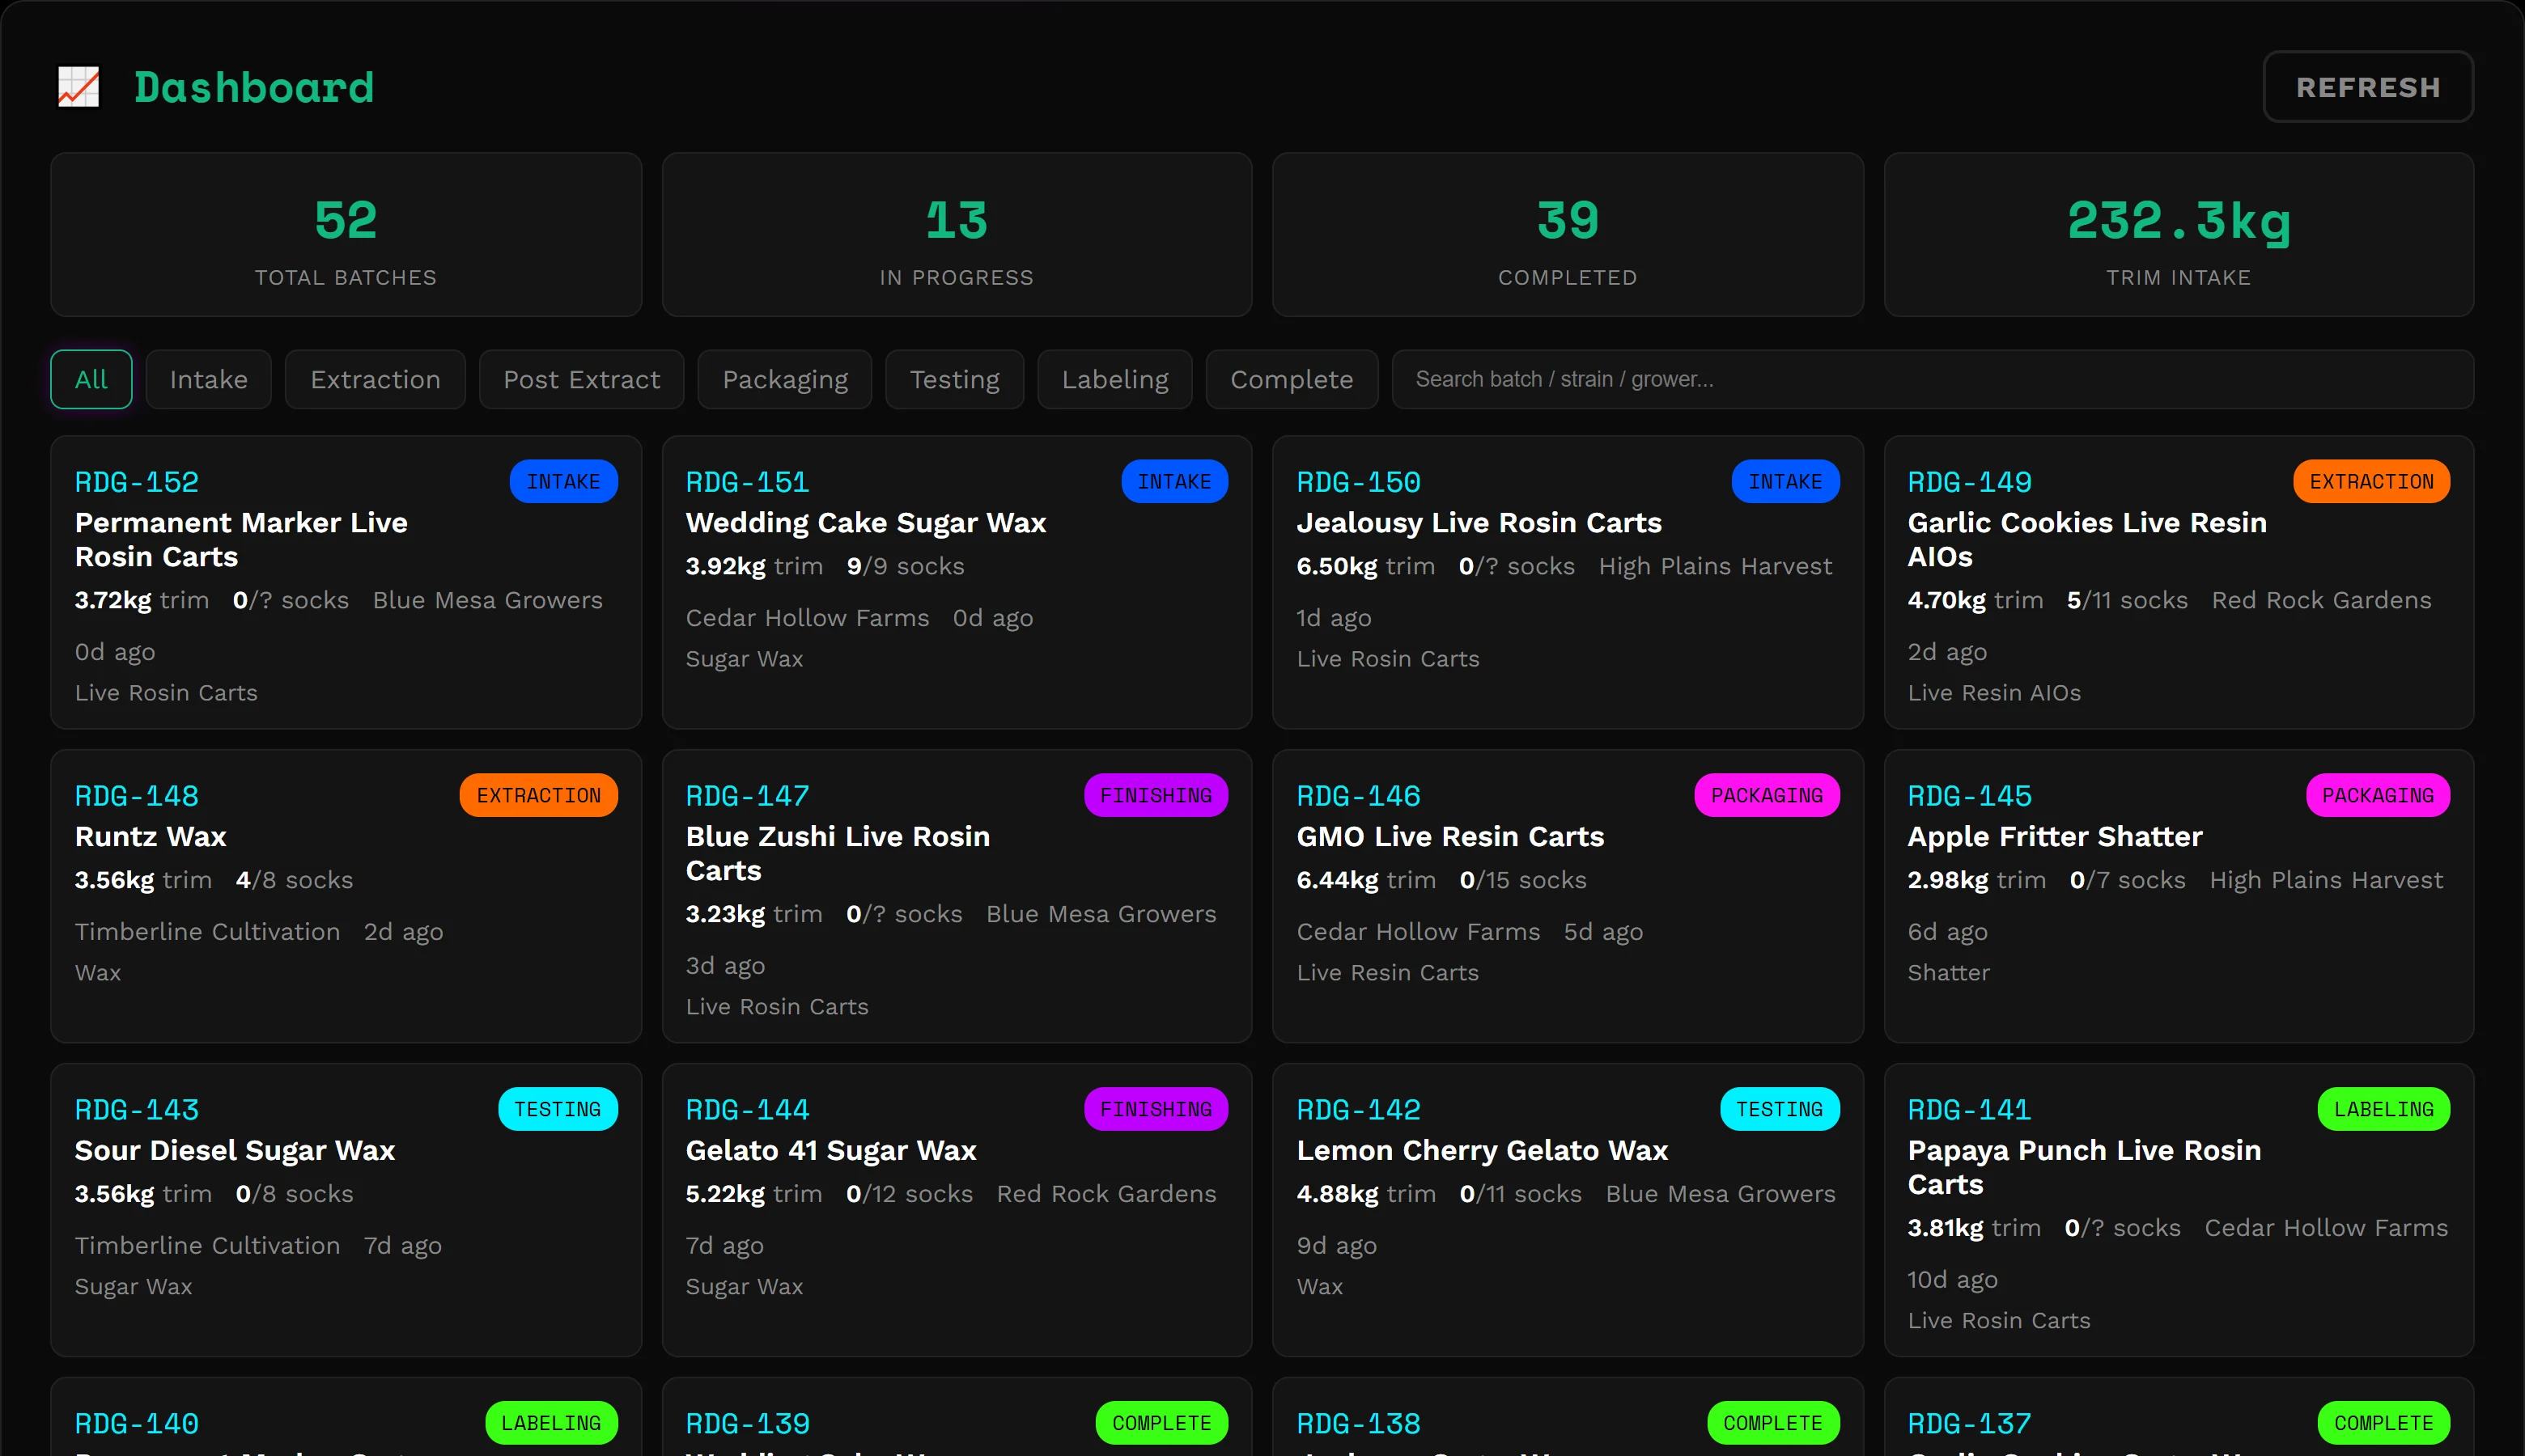Open batch RDG-143 ID
The width and height of the screenshot is (2525, 1456).
pos(137,1110)
